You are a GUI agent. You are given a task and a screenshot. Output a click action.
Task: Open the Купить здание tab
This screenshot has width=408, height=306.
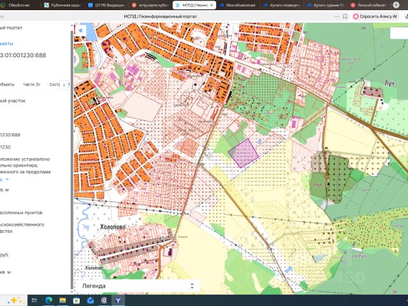(326, 5)
